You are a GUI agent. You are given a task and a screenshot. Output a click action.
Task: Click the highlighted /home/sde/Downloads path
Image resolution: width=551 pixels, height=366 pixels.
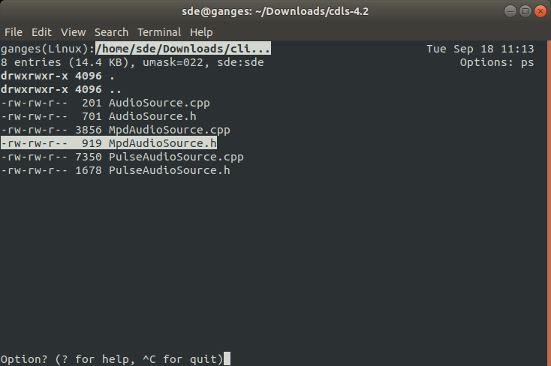(x=183, y=49)
